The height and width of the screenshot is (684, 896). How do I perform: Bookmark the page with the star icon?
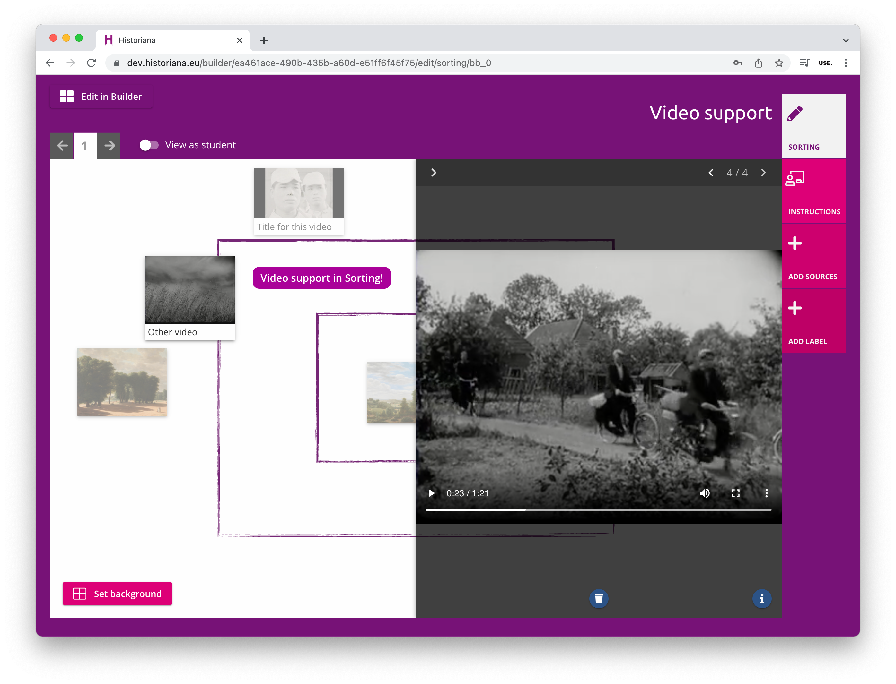coord(779,63)
